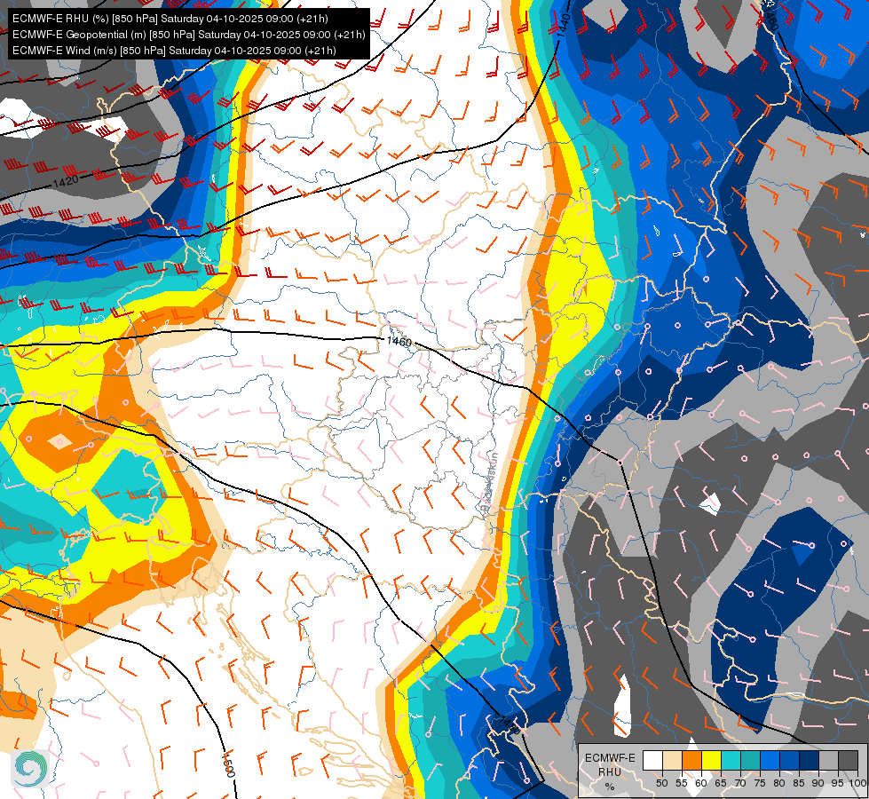Select the teal 70–75% legend swatch
The width and height of the screenshot is (869, 799).
750,760
